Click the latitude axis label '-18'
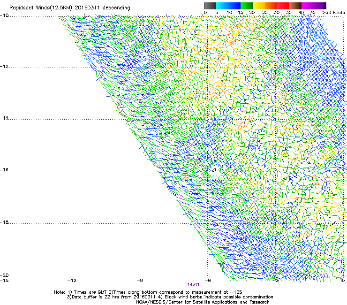 4,222
